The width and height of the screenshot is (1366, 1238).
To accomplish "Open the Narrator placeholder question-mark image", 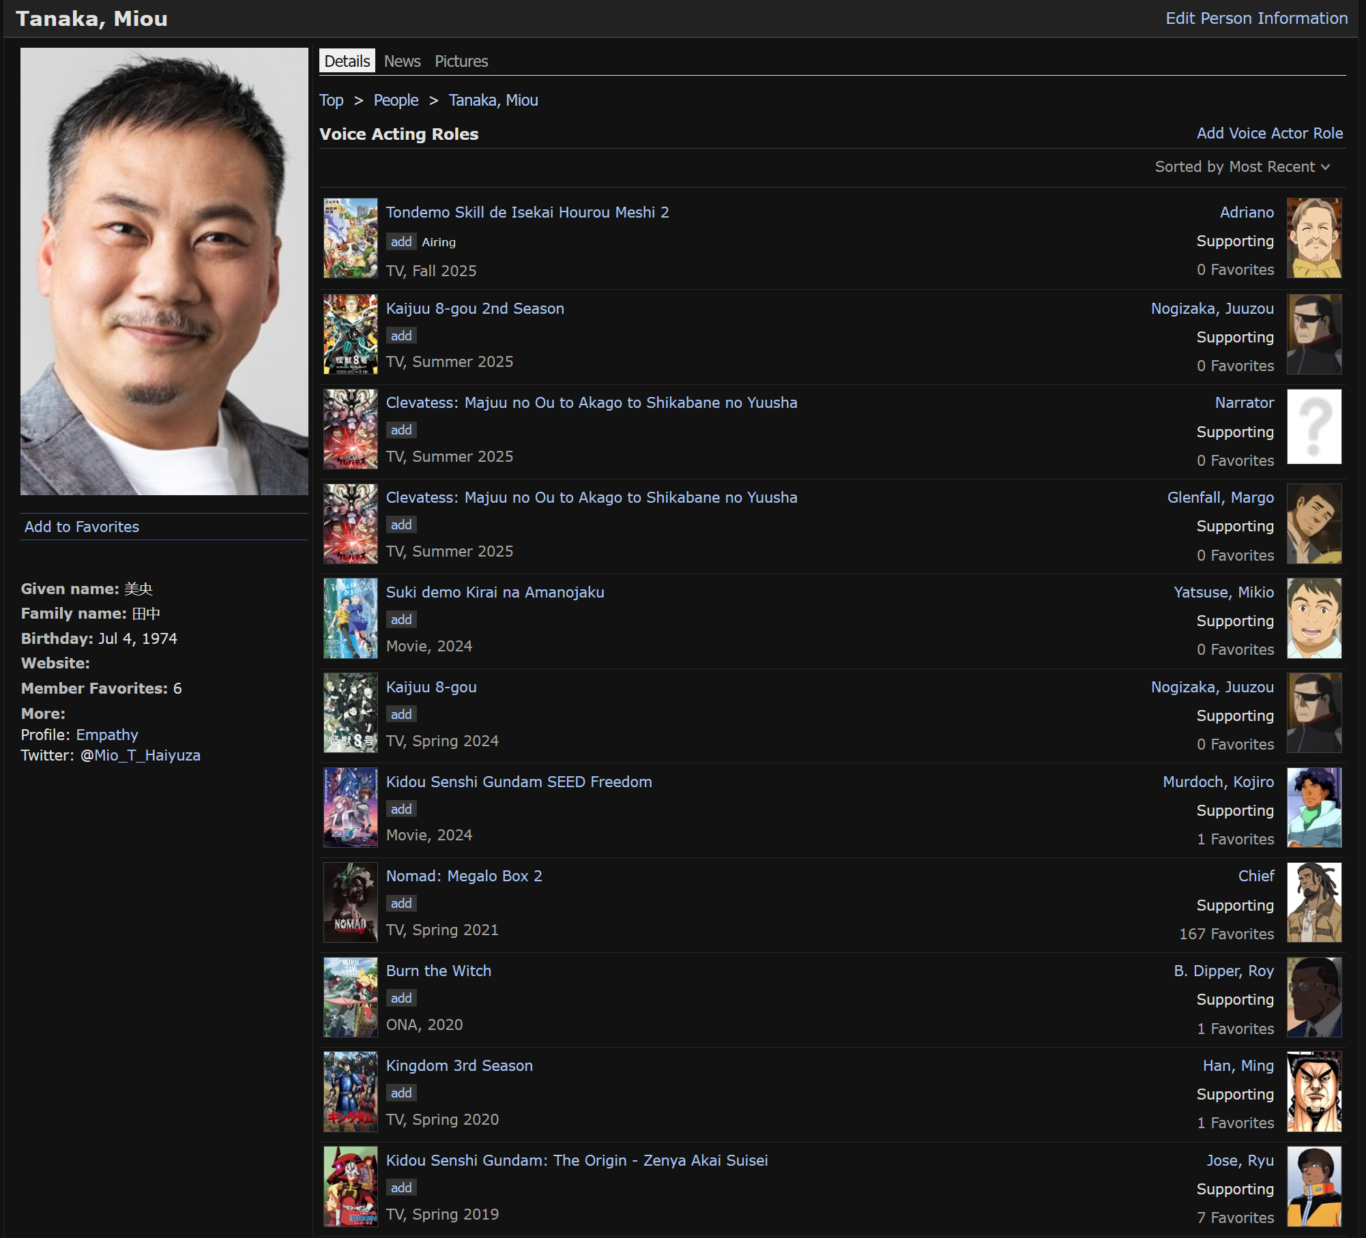I will coord(1313,427).
